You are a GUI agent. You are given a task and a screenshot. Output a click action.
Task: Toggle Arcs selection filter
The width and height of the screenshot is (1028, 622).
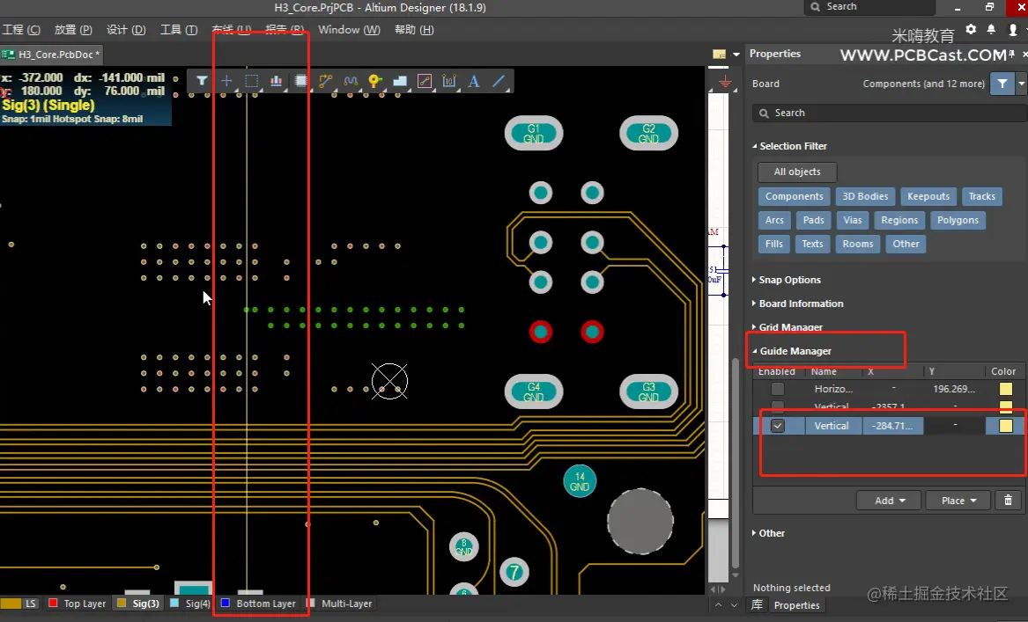point(774,220)
